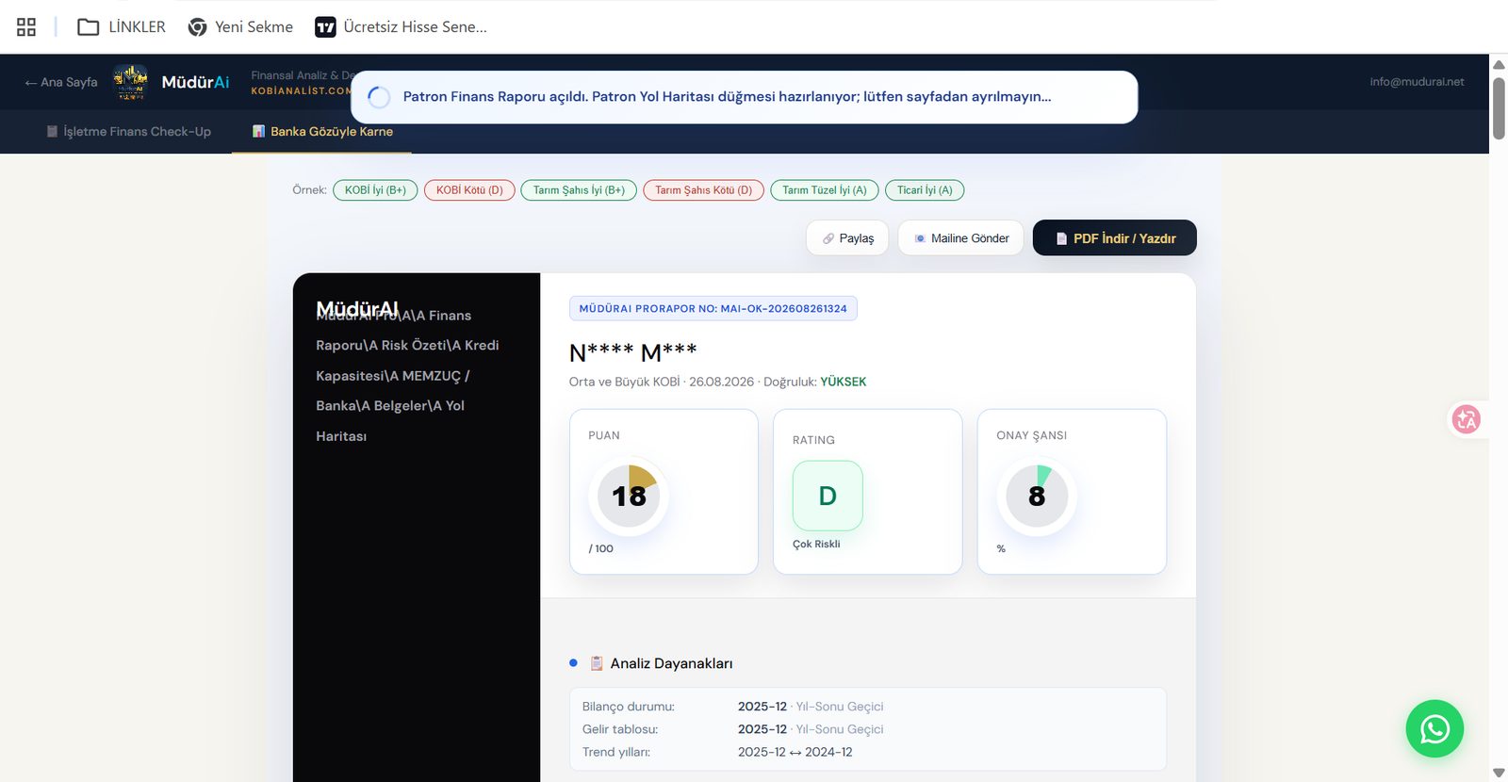Send report via Mailine Gönder
Image resolution: width=1508 pixels, height=782 pixels.
[960, 238]
